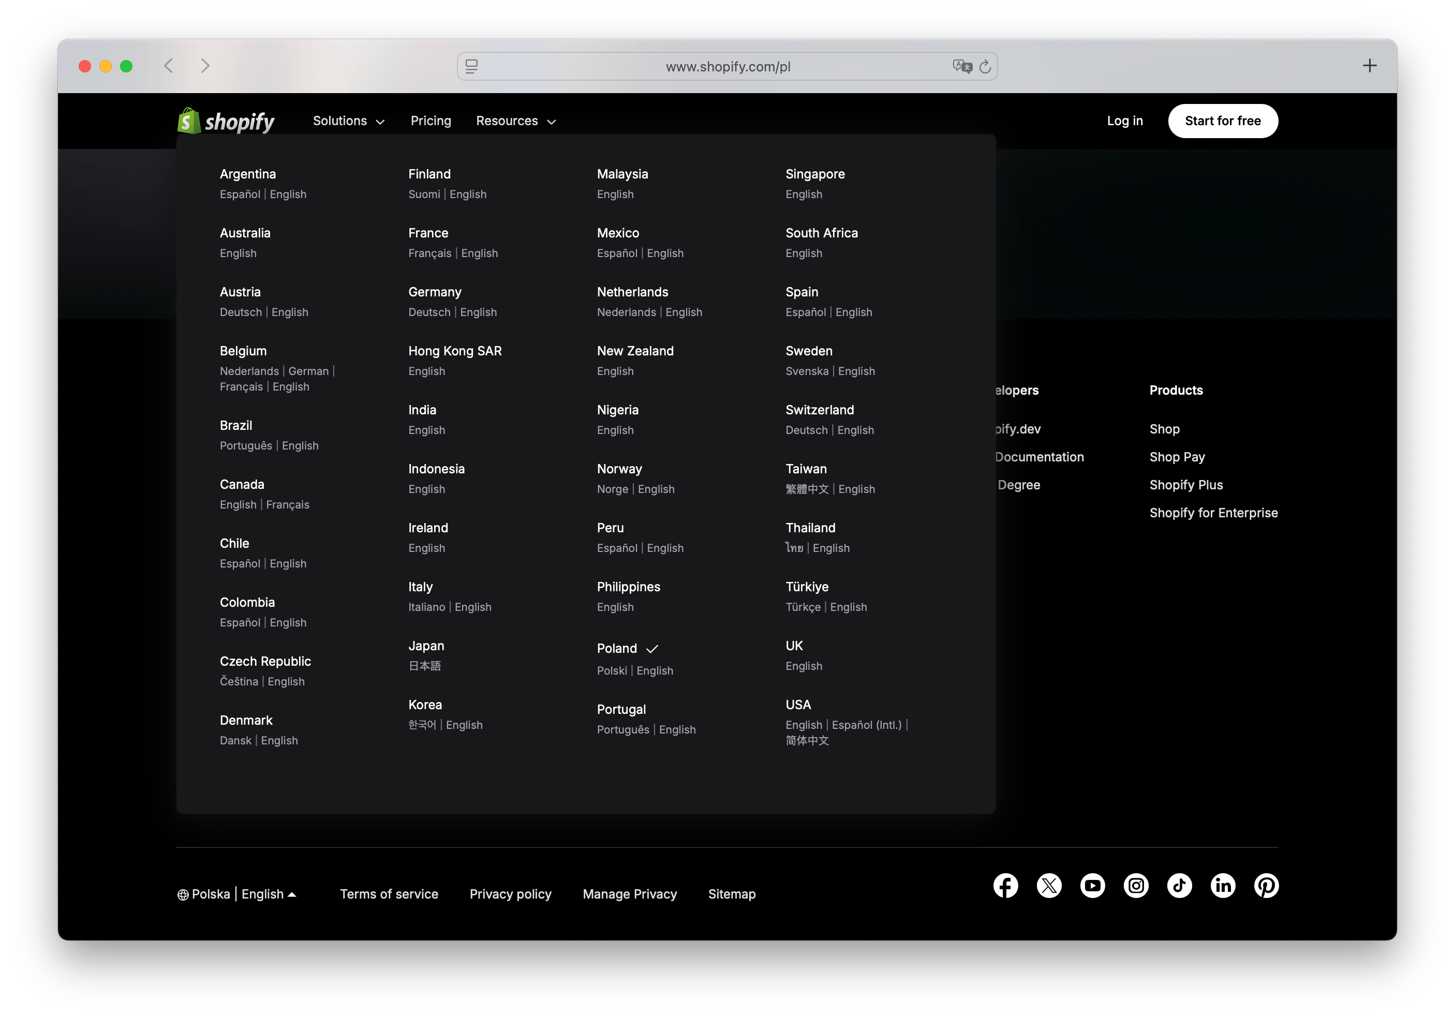Click the reader view icon in address bar
Image resolution: width=1455 pixels, height=1017 pixels.
point(471,67)
